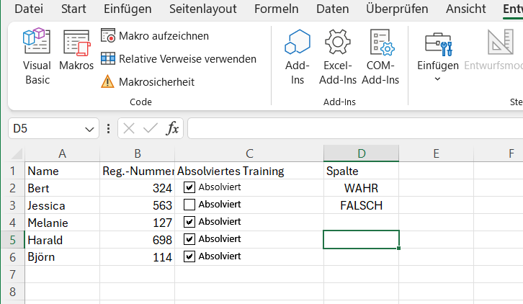Open COM-Add-Ins dialog

click(x=380, y=58)
